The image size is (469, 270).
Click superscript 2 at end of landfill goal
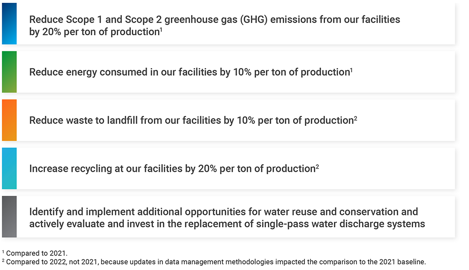pos(356,118)
